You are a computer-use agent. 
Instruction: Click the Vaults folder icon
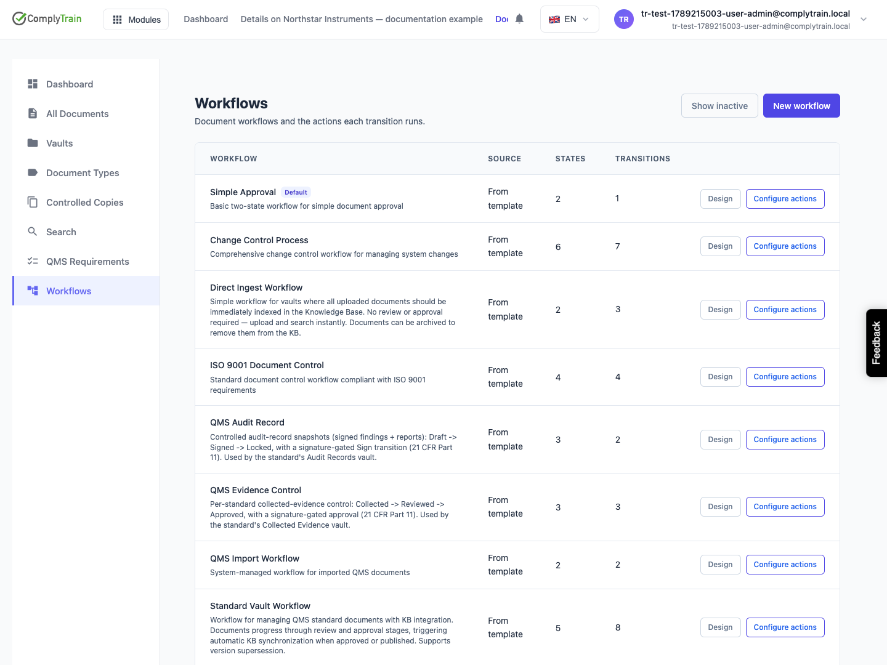[33, 143]
